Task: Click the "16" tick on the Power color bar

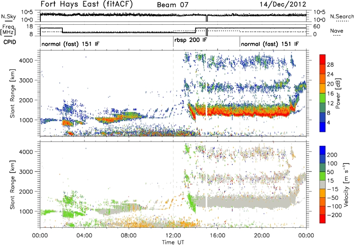Action: coord(330,94)
